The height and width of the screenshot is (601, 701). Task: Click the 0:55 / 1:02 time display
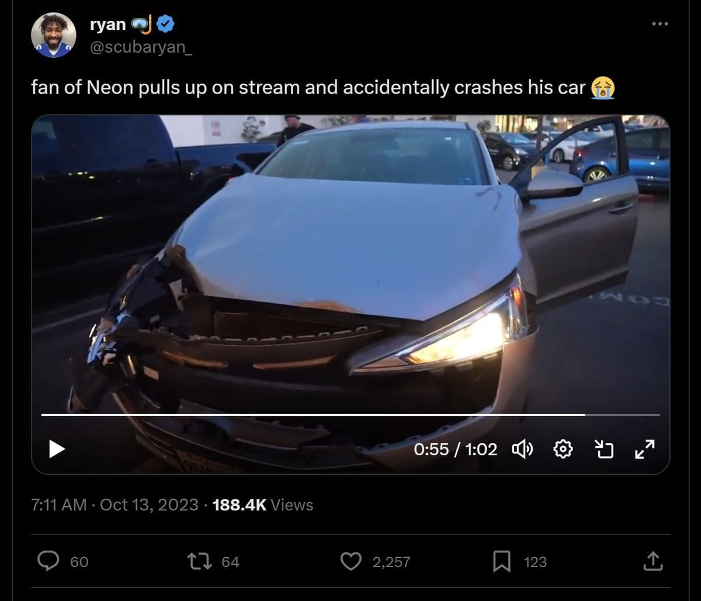point(456,449)
